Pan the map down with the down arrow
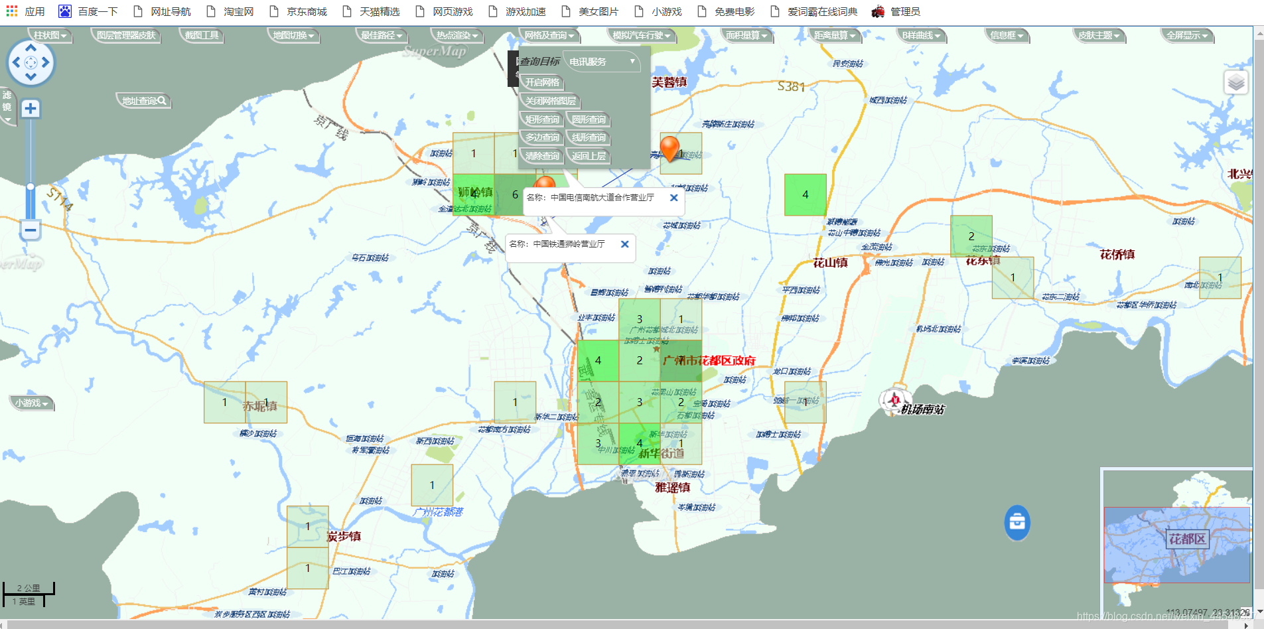The height and width of the screenshot is (629, 1264). (x=31, y=77)
